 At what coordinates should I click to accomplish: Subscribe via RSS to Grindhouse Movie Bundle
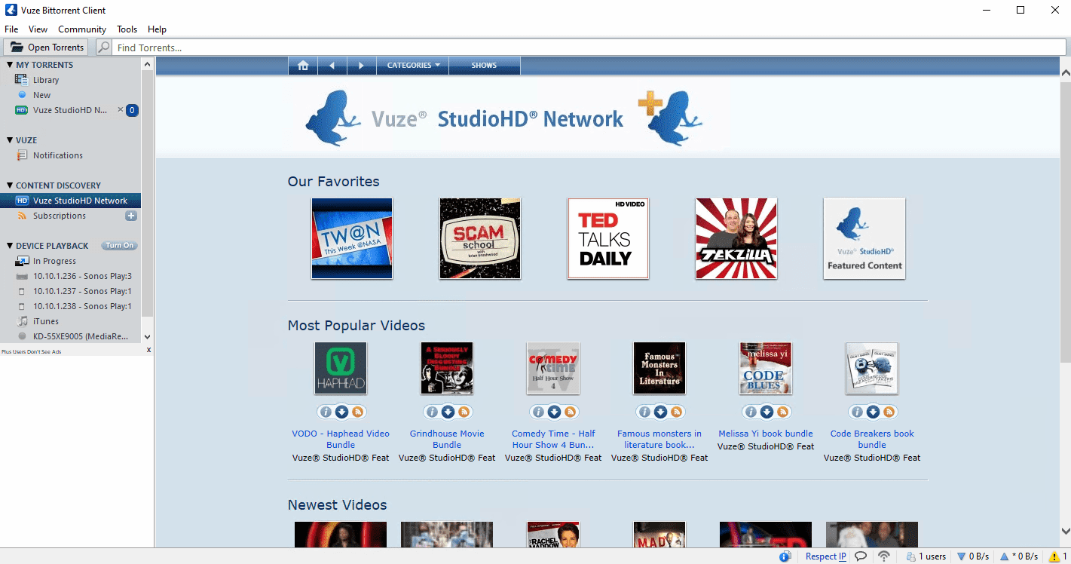464,412
